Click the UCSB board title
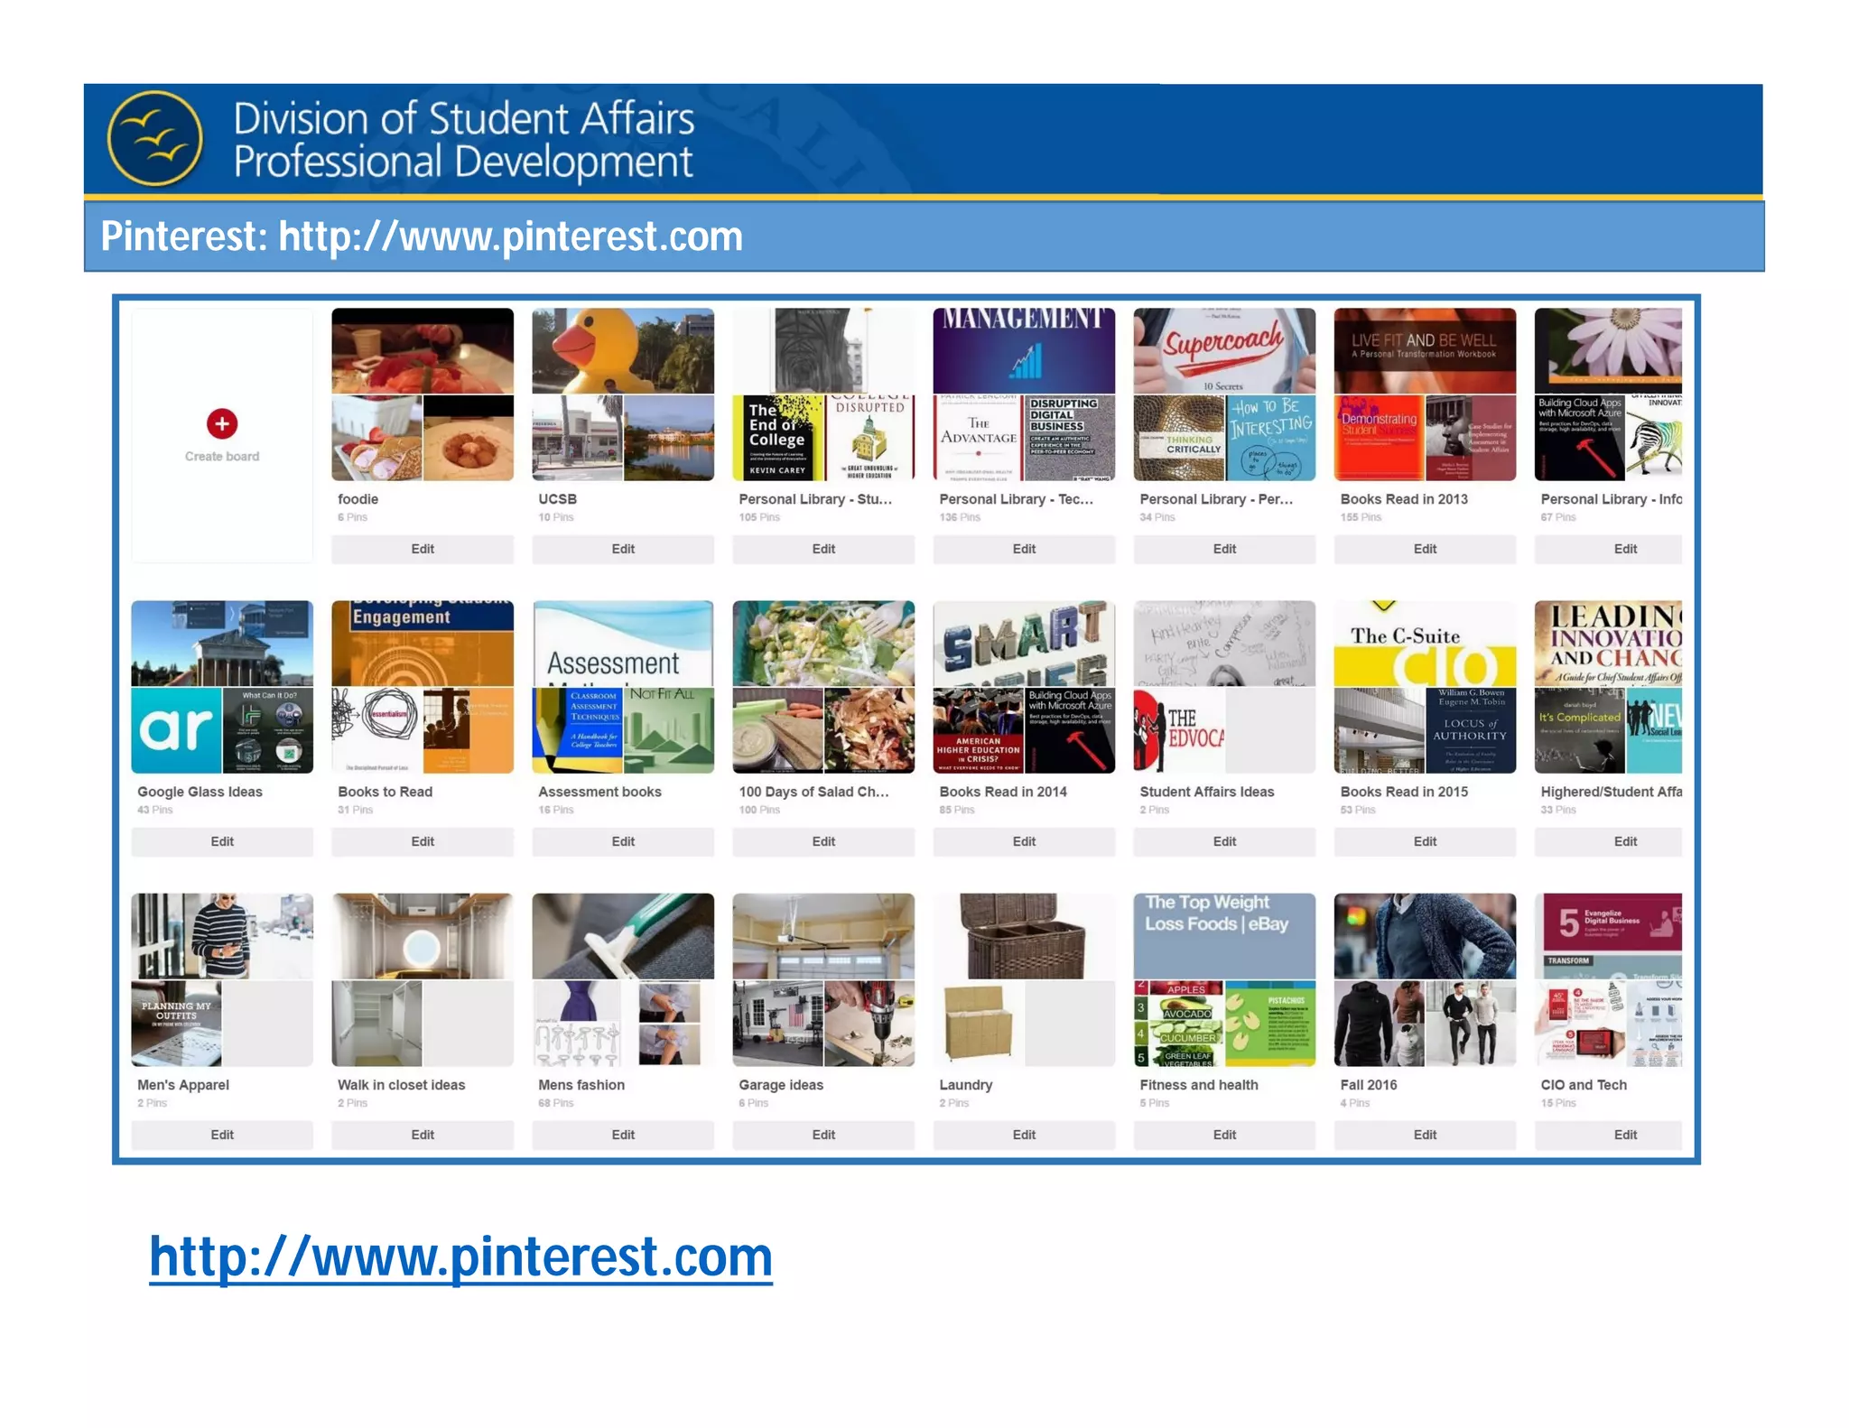Image resolution: width=1849 pixels, height=1428 pixels. 557,499
